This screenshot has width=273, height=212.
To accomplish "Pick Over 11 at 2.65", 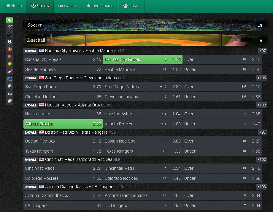I will pos(222,114).
